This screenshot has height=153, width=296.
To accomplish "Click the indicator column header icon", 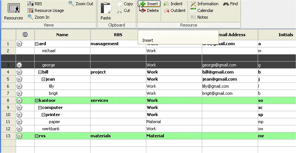I will click(25, 35).
